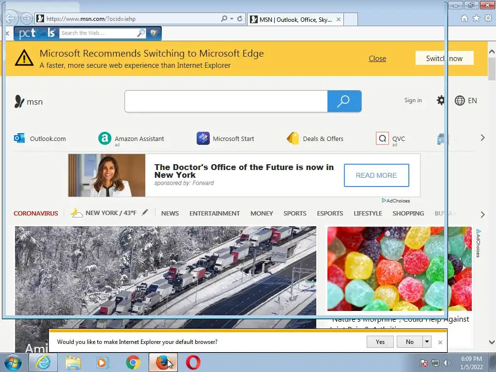Viewport: 496px width, 372px height.
Task: Click the AdChoices label below banner ad
Action: (396, 201)
